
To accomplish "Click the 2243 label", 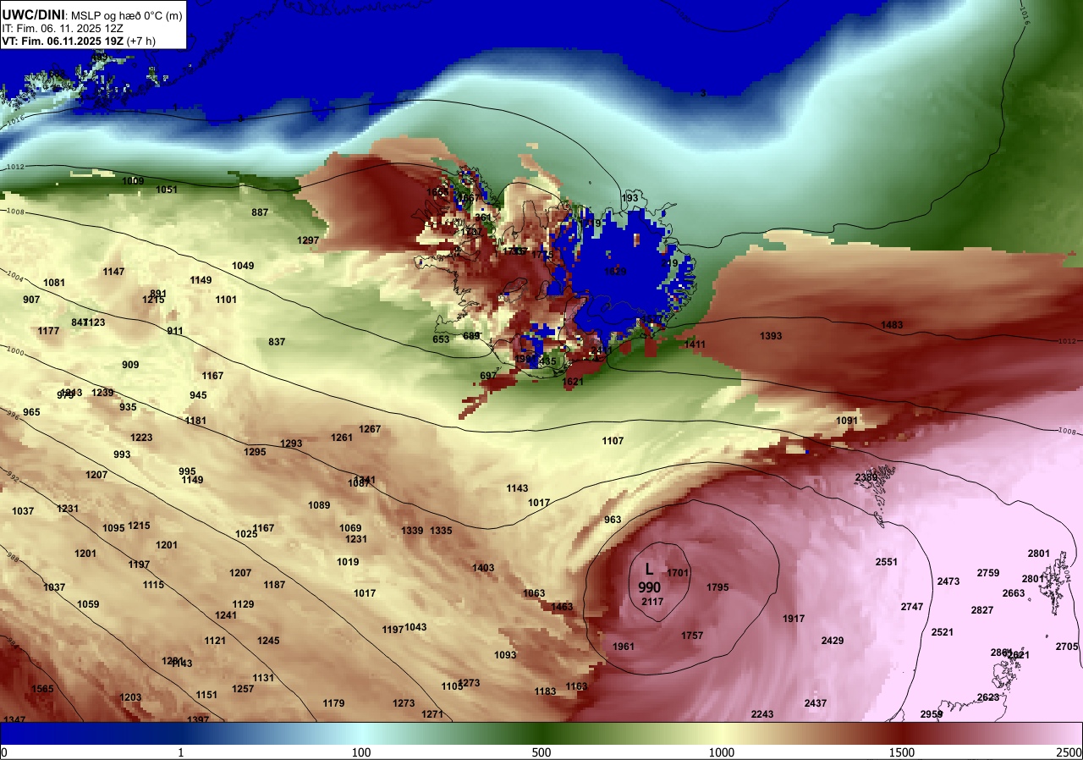I will click(762, 714).
